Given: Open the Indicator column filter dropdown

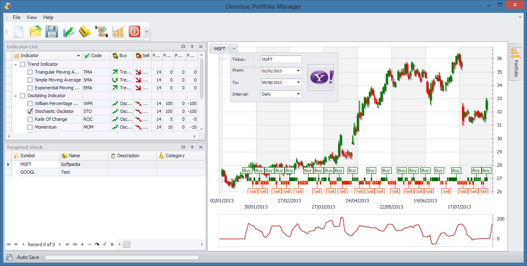Looking at the screenshot, I should 79,56.
